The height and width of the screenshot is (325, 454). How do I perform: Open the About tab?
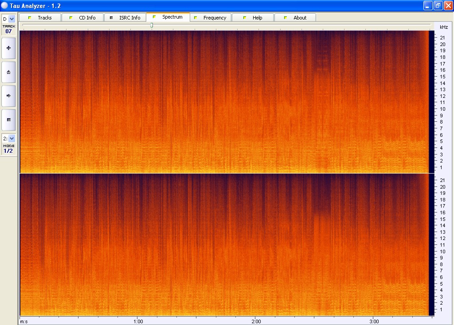(300, 18)
